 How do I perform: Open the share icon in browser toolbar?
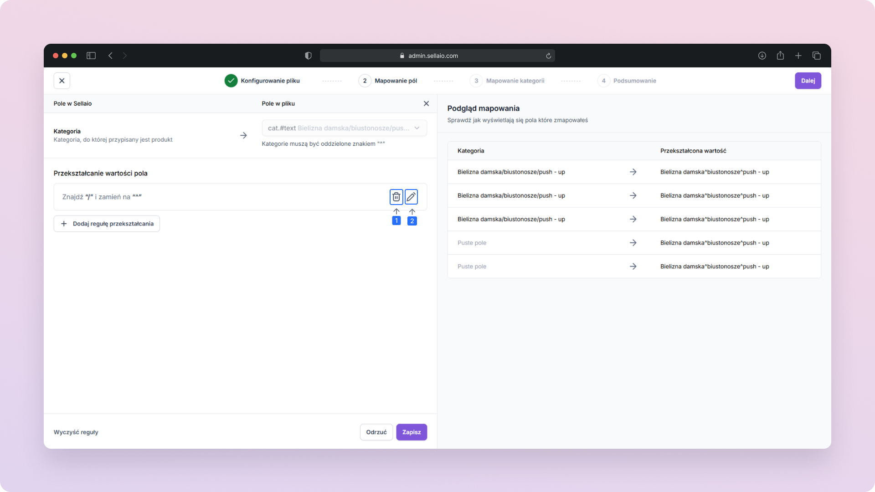pyautogui.click(x=780, y=56)
